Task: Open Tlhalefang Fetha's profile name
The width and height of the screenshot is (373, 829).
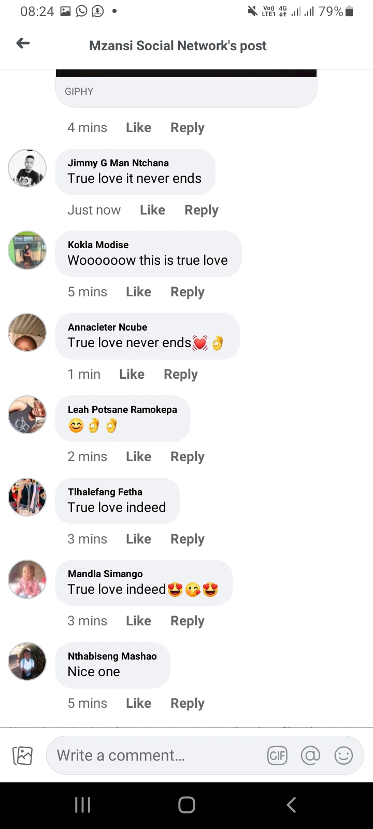Action: coord(105,492)
